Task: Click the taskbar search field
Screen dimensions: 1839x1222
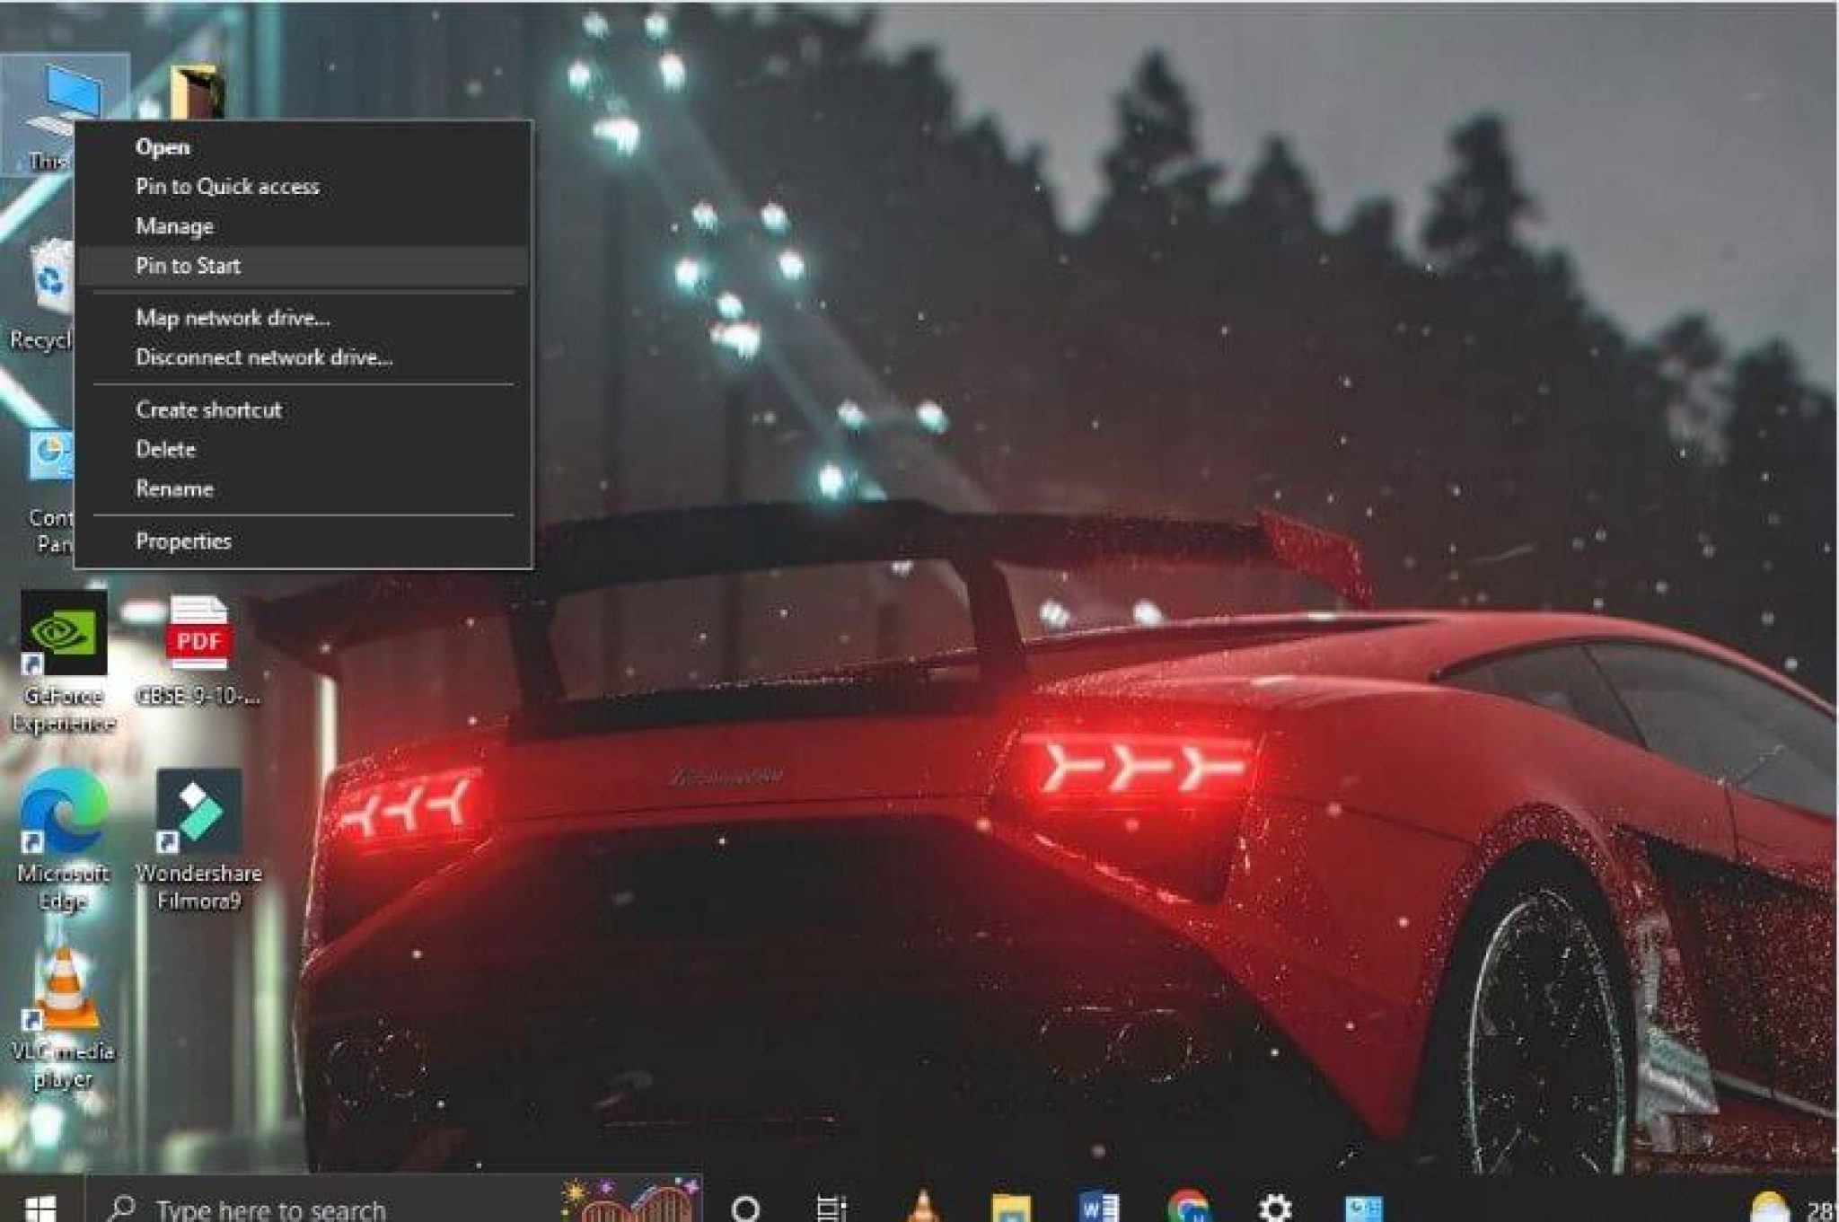Action: [x=269, y=1208]
